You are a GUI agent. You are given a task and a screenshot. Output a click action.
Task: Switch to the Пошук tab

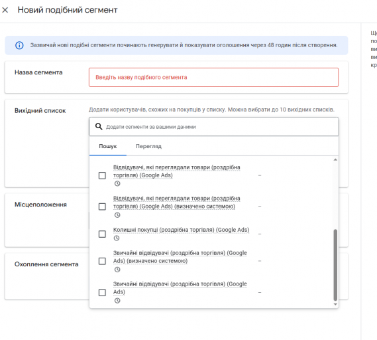point(108,146)
